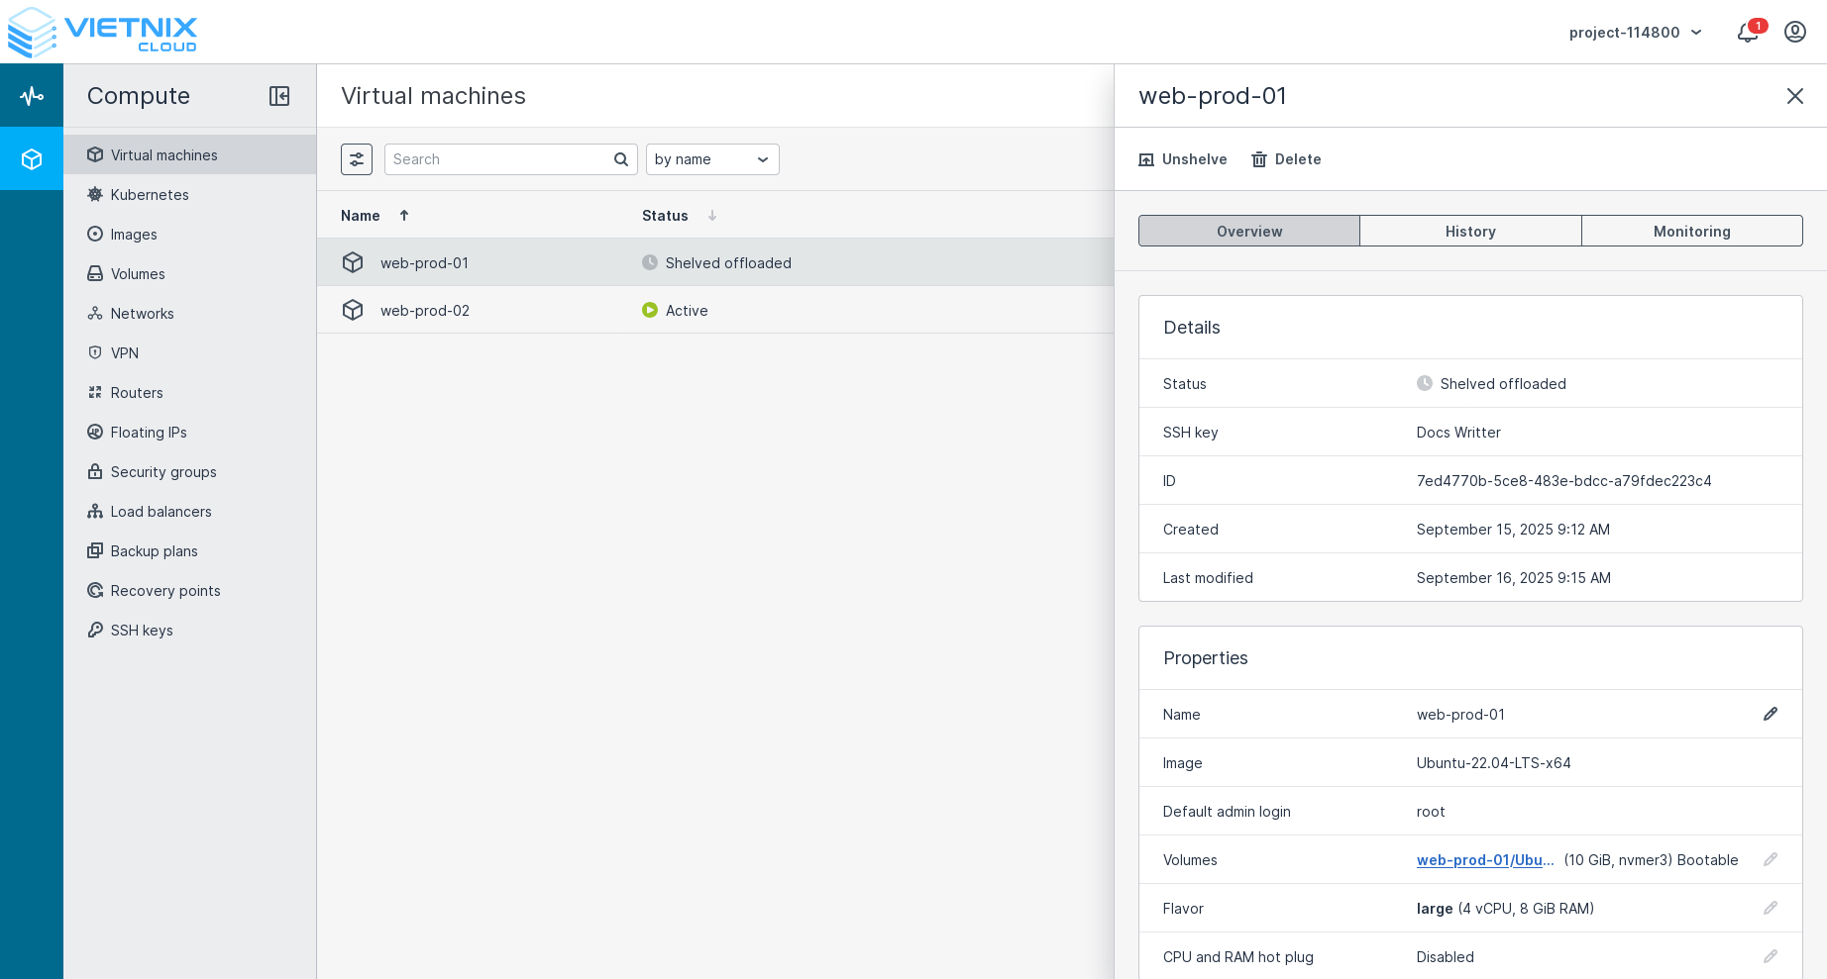Edit the VM name with the pencil icon

coord(1771,714)
